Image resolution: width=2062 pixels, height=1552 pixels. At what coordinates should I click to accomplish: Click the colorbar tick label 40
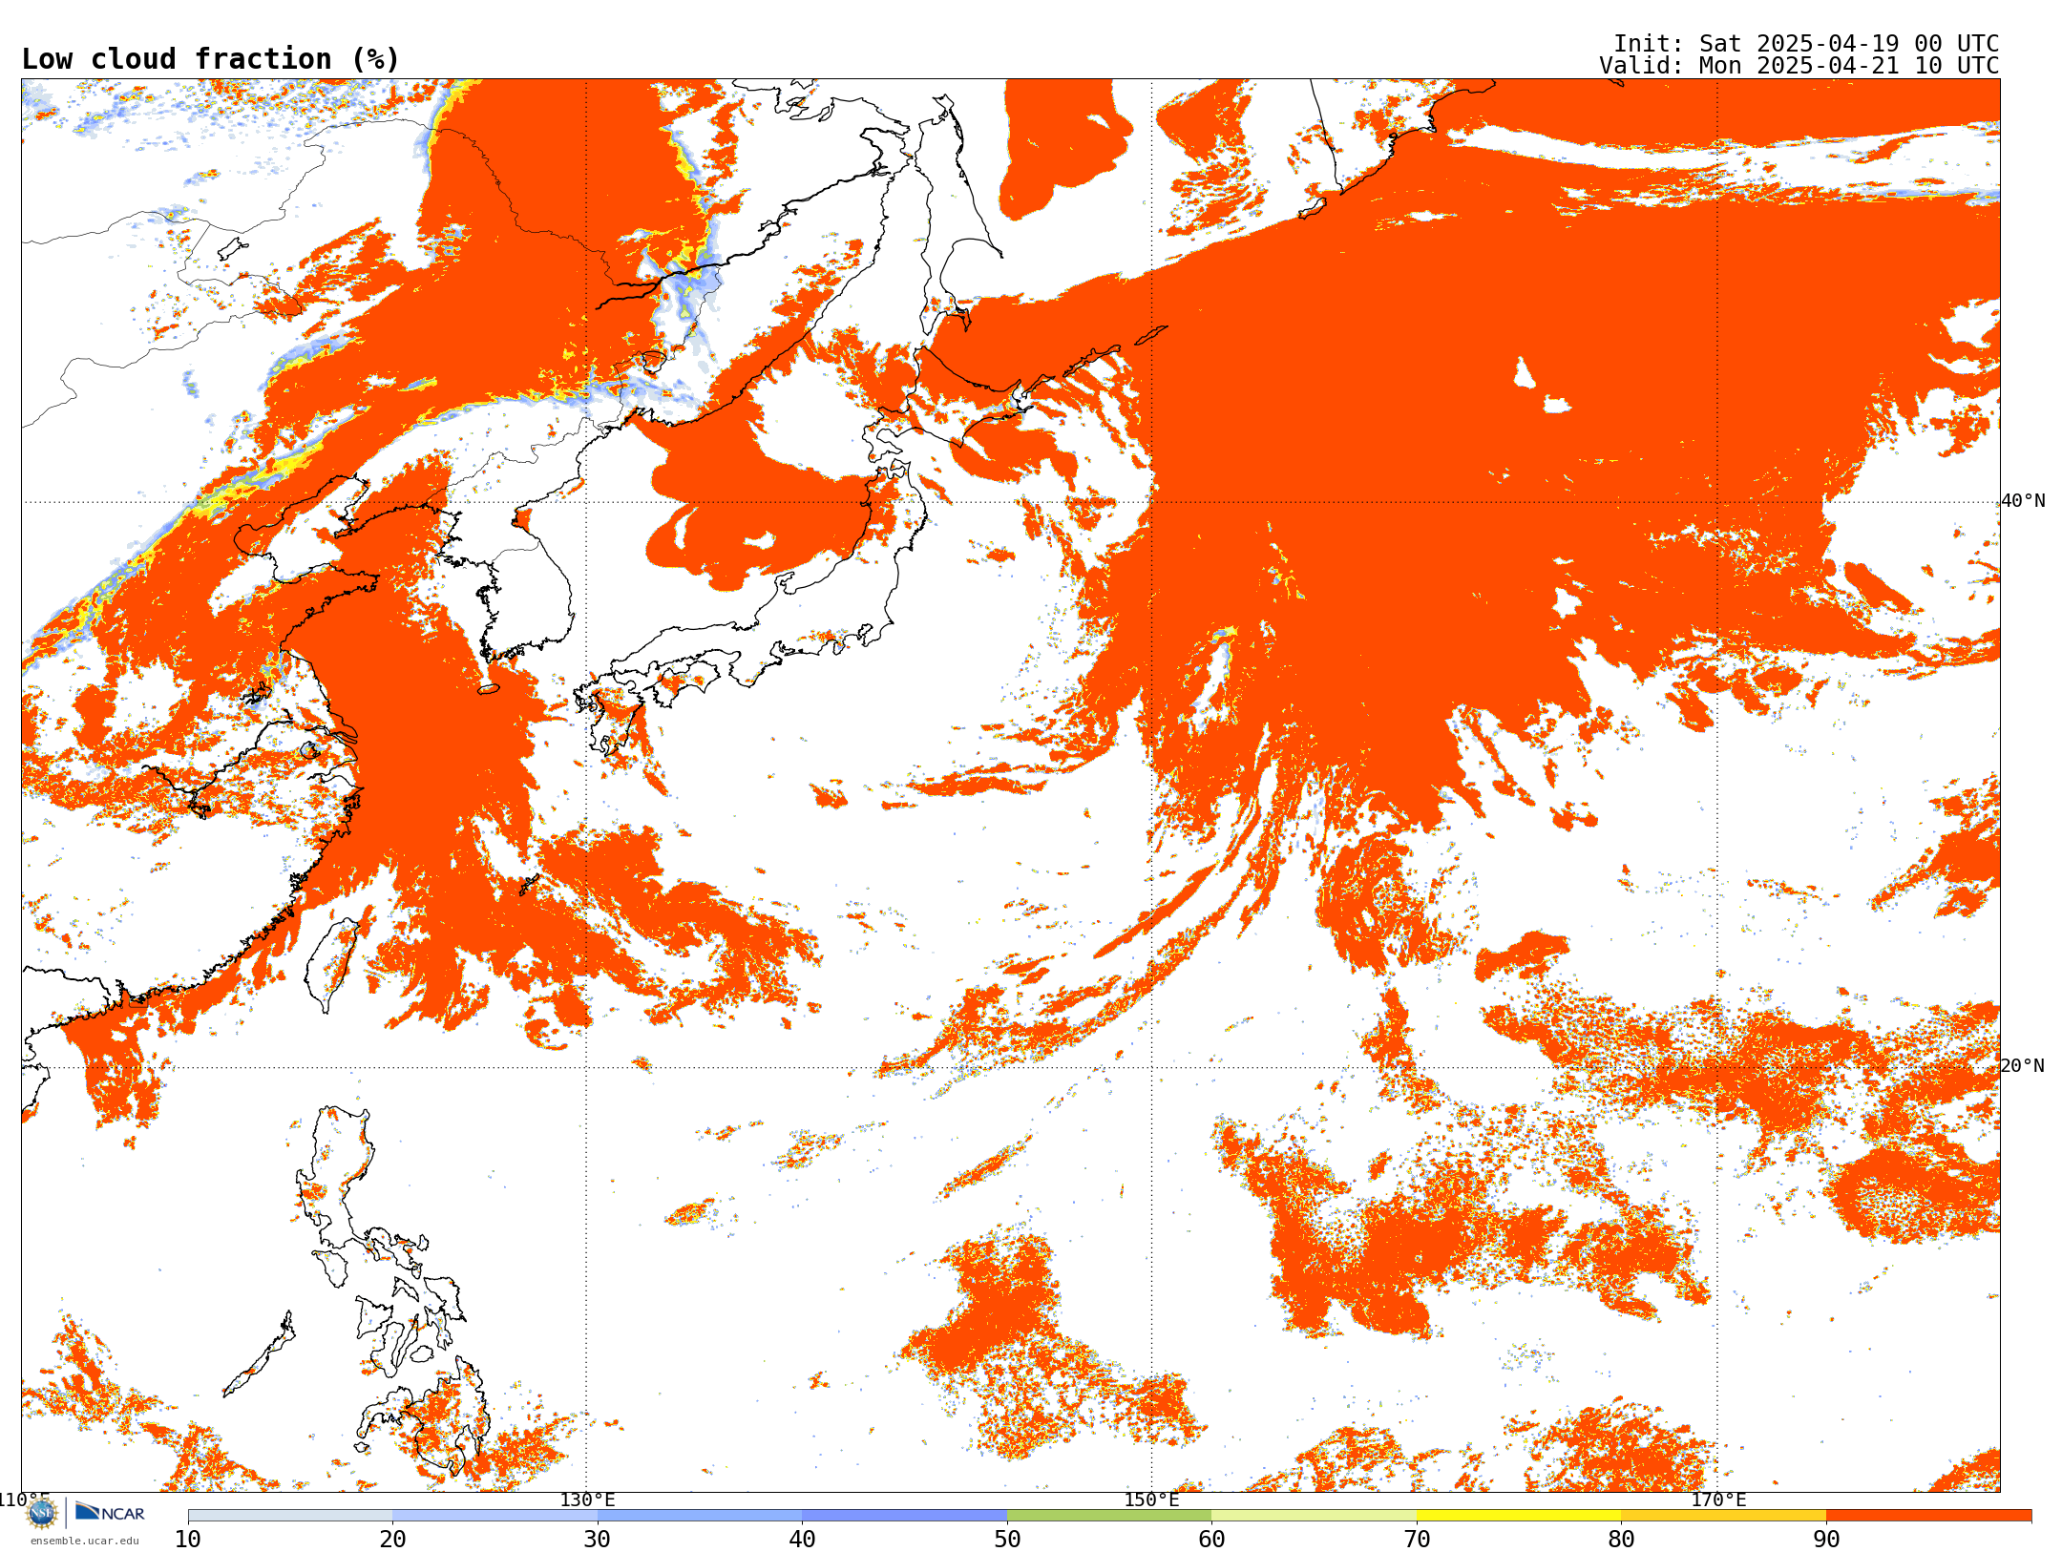tap(802, 1540)
